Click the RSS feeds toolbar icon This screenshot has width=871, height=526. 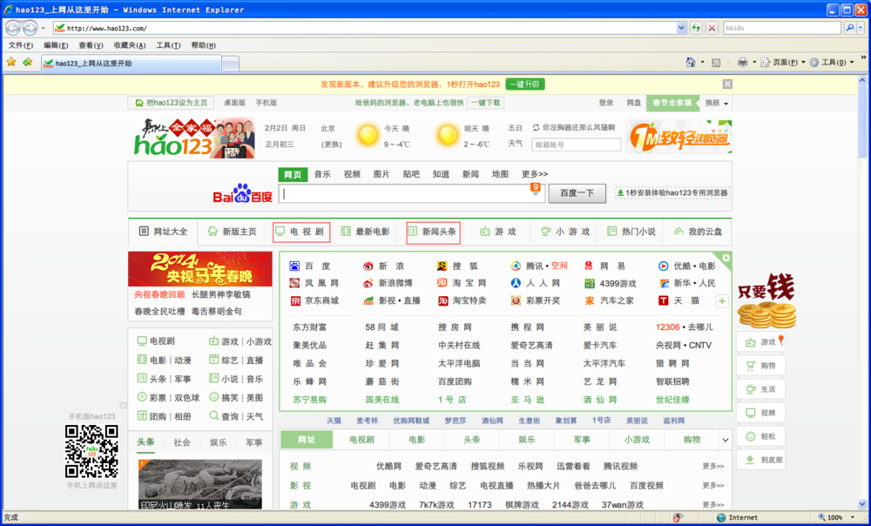[x=716, y=62]
